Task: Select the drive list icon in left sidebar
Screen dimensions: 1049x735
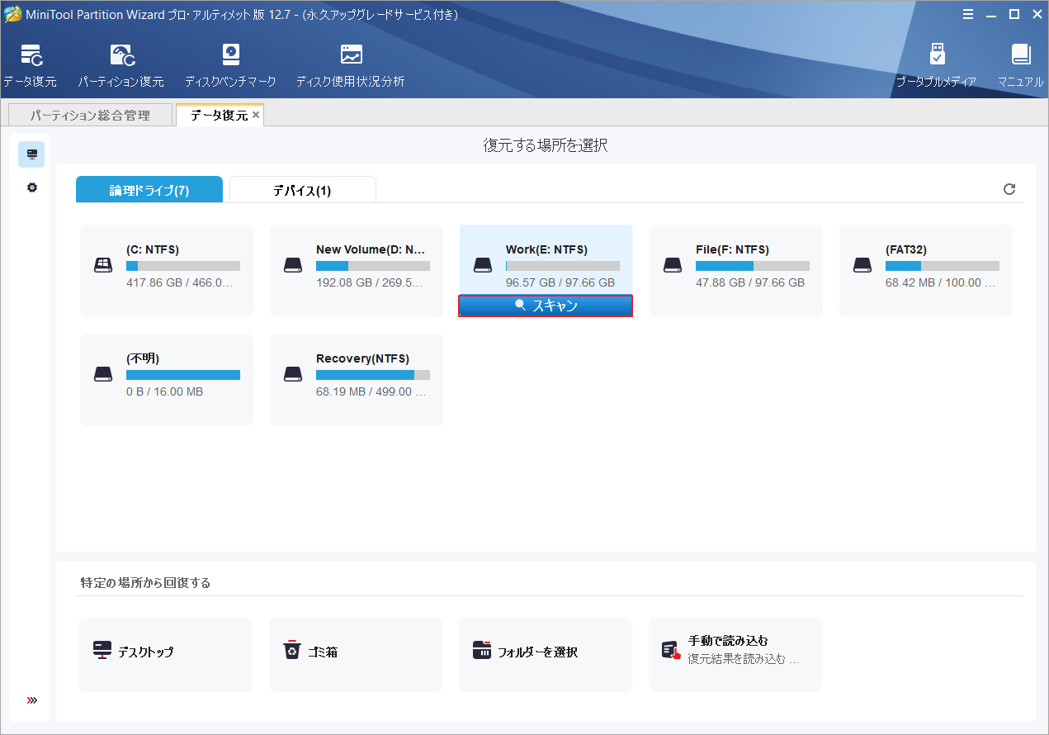Action: pos(31,154)
